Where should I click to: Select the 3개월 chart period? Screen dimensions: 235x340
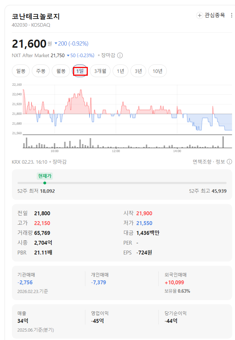coord(100,71)
